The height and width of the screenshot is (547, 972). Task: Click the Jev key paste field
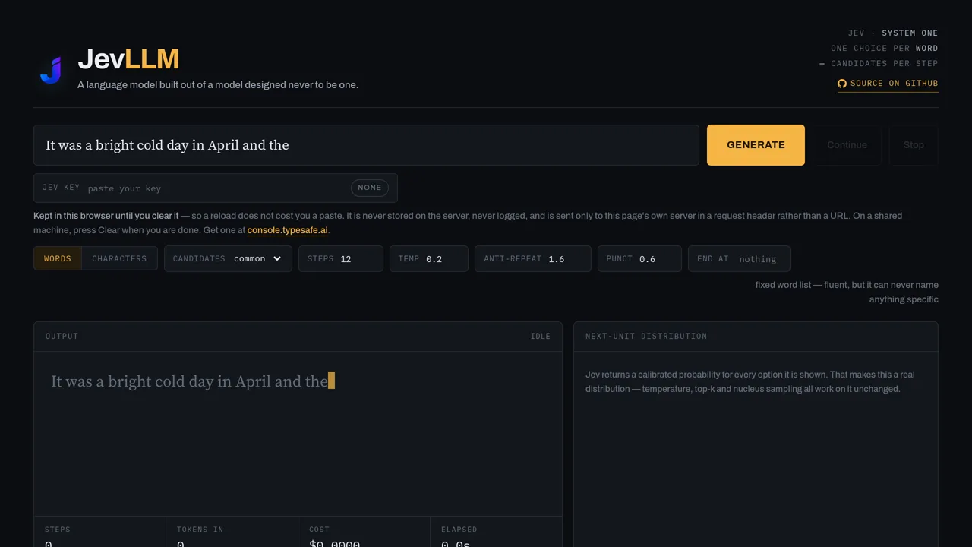click(216, 188)
